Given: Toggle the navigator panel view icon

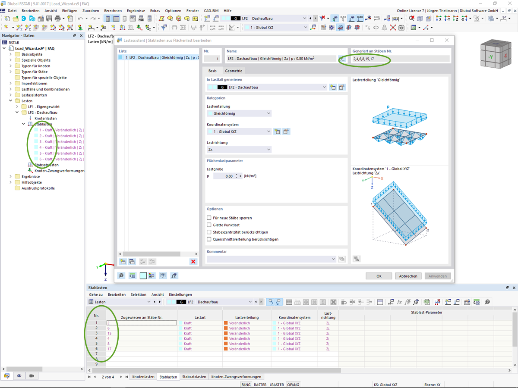Looking at the screenshot, I should (x=107, y=19).
